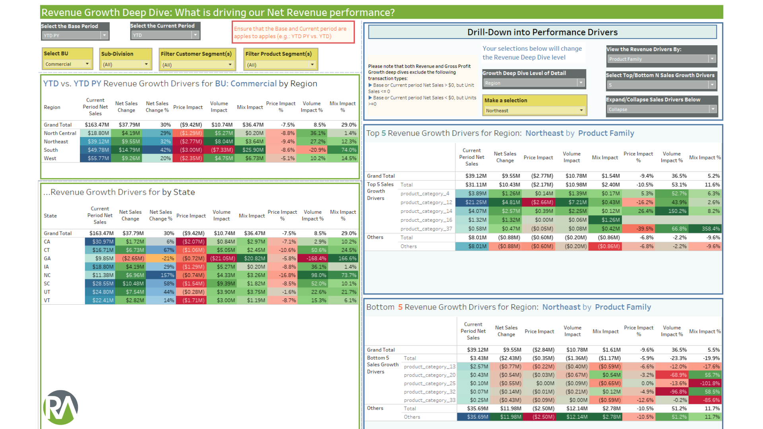
Task: Click the CA state row label
Action: click(47, 242)
